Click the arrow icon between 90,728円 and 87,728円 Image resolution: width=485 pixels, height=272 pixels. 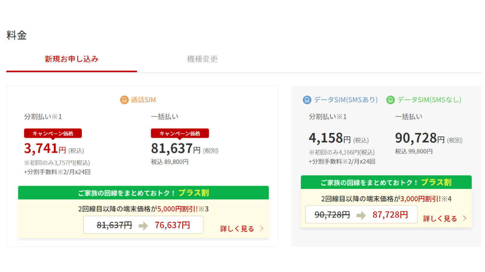(x=361, y=215)
